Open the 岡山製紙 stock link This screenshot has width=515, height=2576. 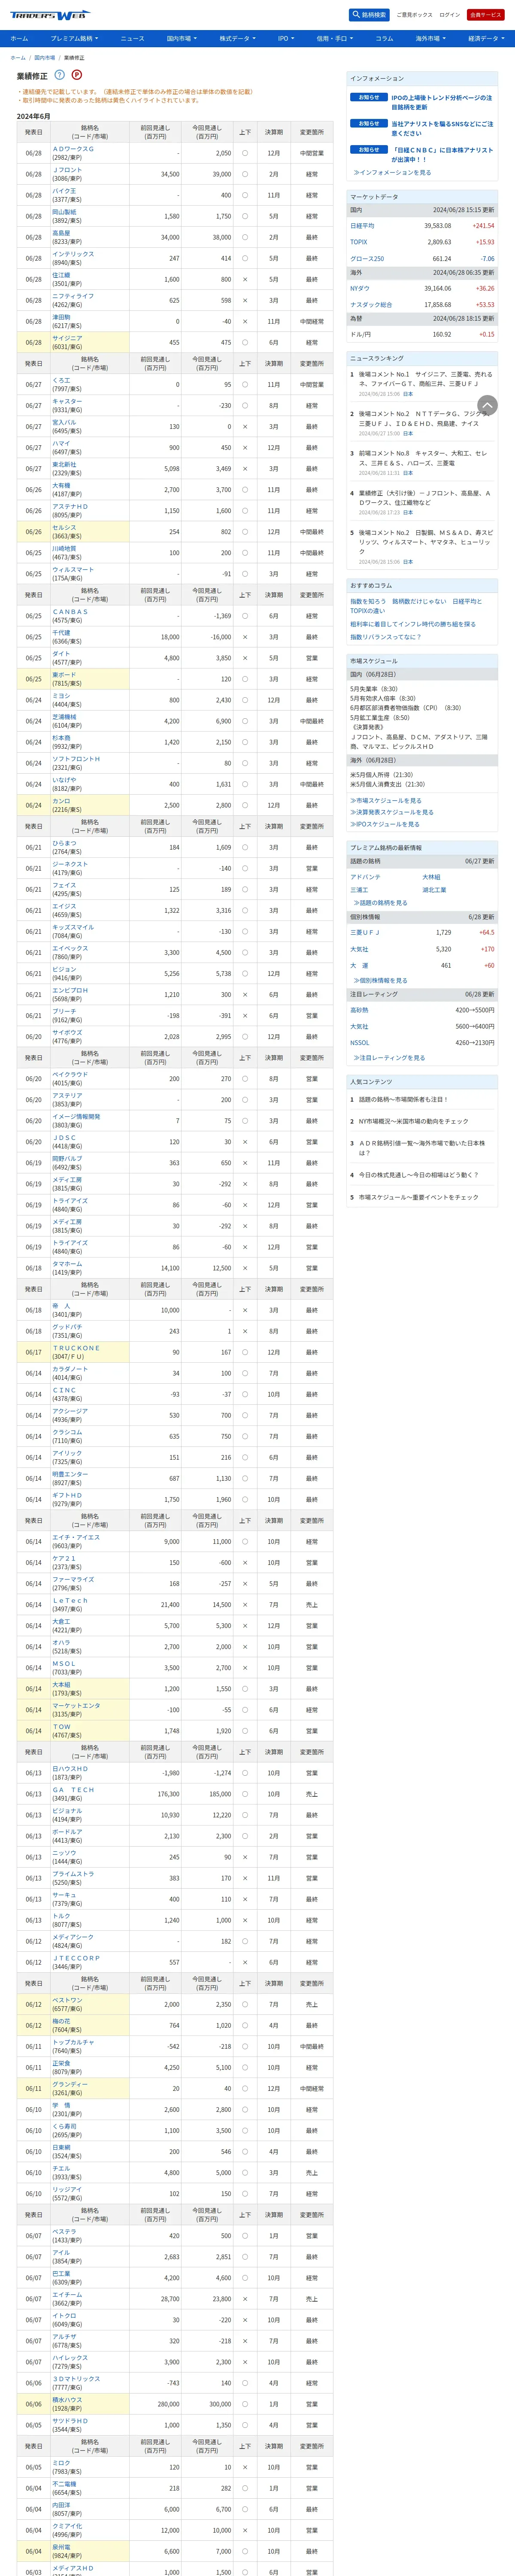[64, 212]
